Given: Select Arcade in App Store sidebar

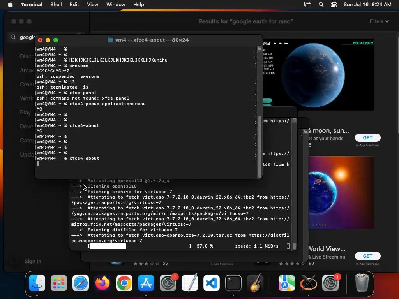Looking at the screenshot, I should [27, 70].
